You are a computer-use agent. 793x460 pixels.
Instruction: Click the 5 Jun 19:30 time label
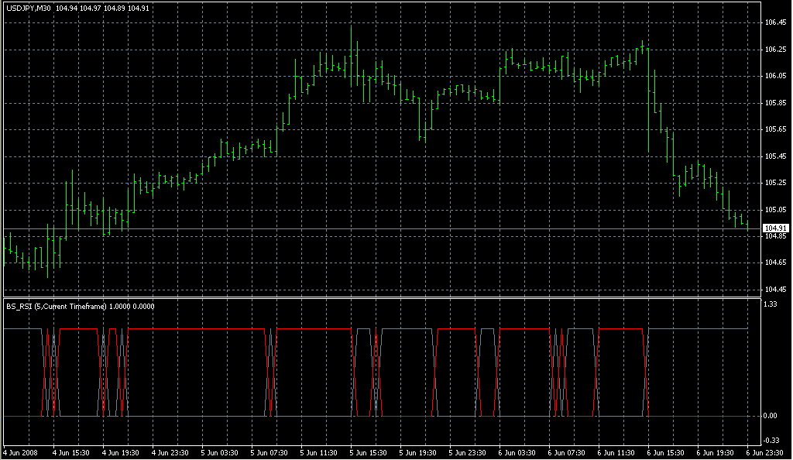tap(417, 453)
